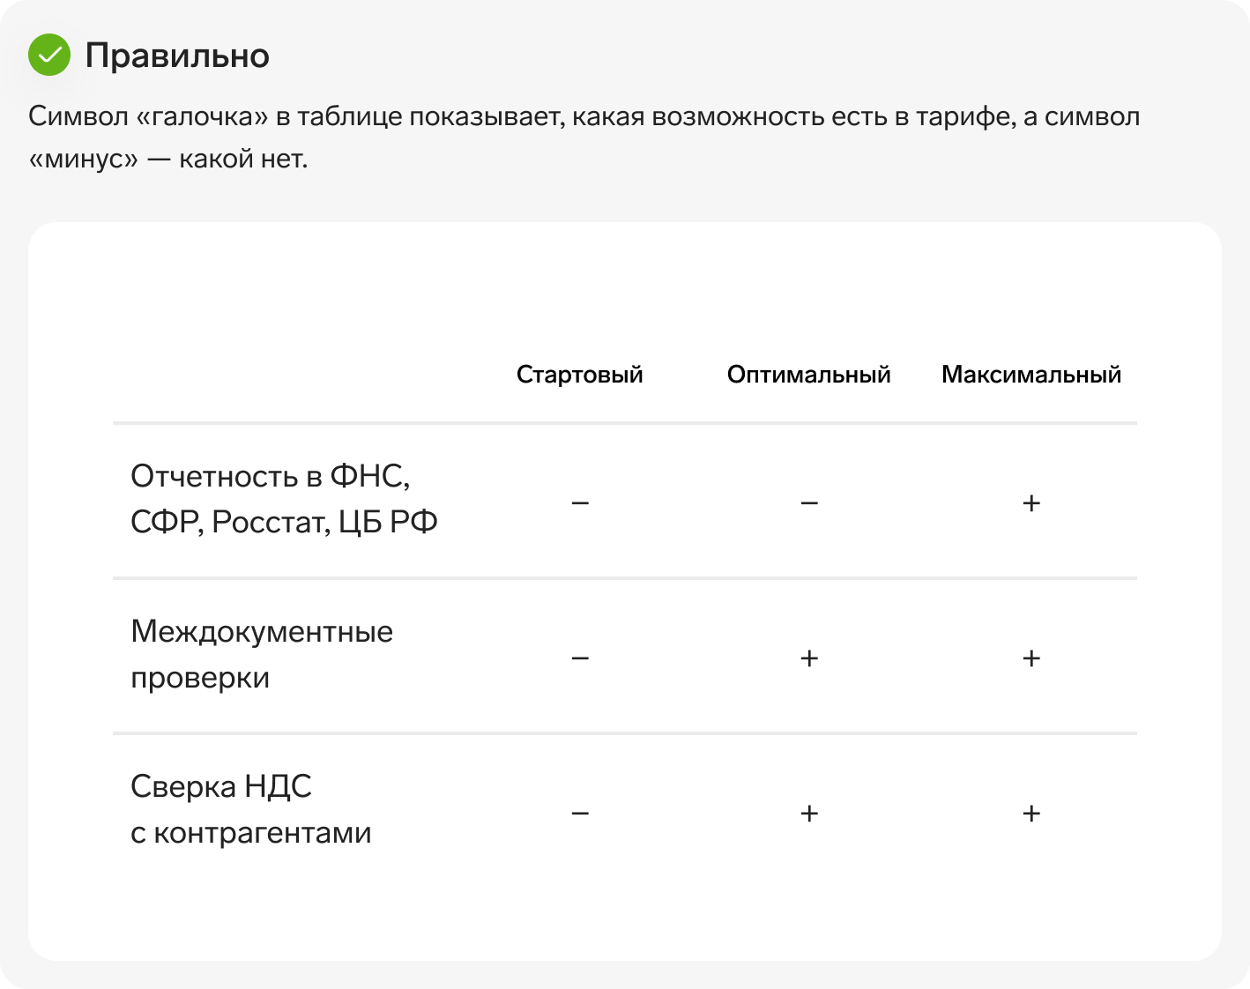
Task: Select the Оптимальный column header
Action: (x=808, y=375)
